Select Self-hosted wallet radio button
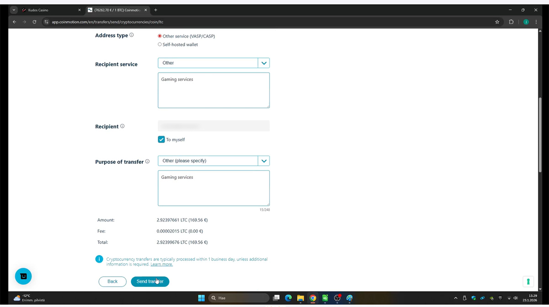The width and height of the screenshot is (549, 307). coord(160,44)
